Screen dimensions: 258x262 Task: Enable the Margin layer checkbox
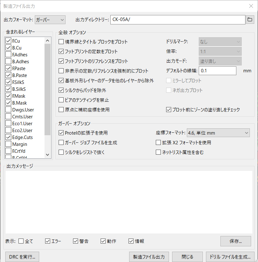[x=8, y=144]
